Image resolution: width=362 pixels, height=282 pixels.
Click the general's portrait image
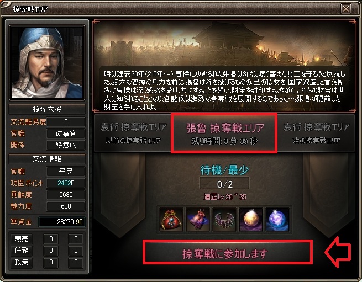click(x=47, y=62)
